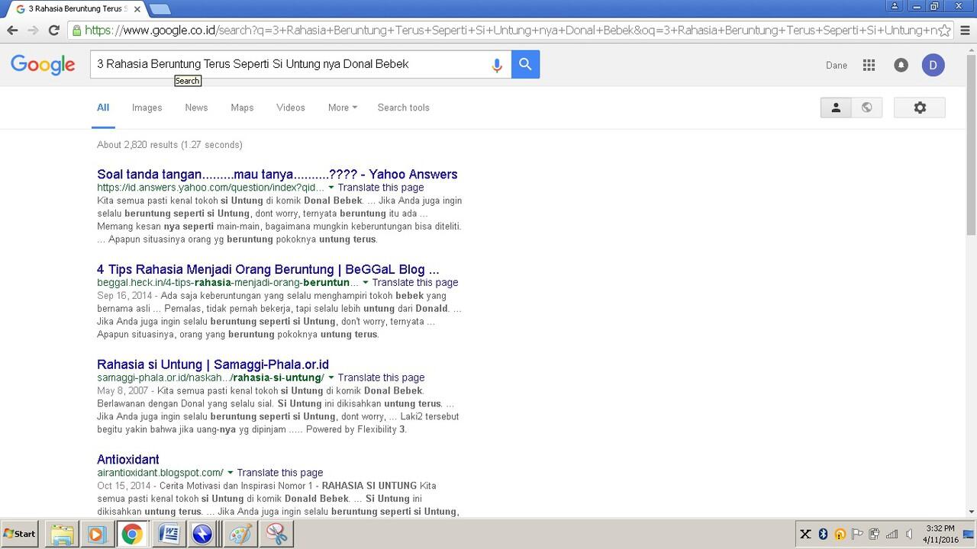977x549 pixels.
Task: Reload the page
Action: coord(53,30)
